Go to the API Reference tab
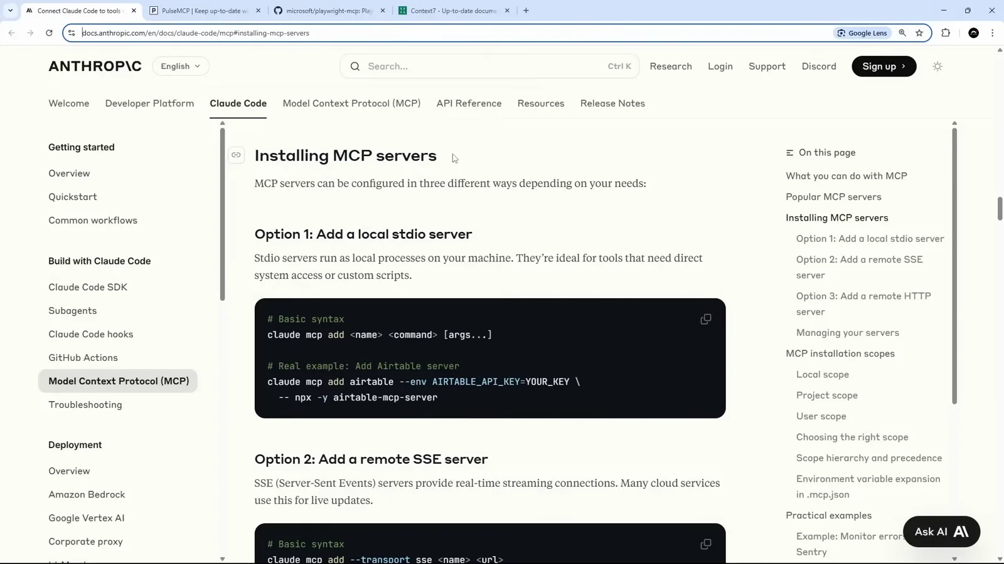This screenshot has width=1004, height=564. coord(469,103)
